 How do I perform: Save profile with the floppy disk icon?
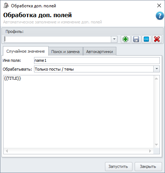point(136,39)
